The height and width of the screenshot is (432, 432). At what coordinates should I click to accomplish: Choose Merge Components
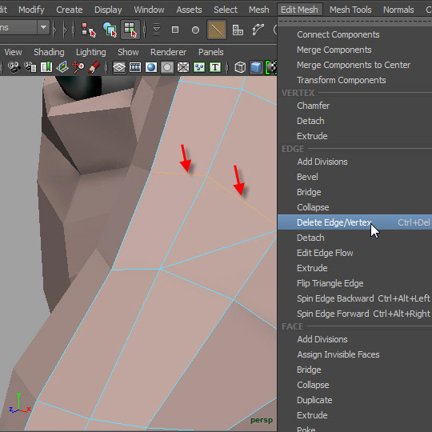click(355, 50)
